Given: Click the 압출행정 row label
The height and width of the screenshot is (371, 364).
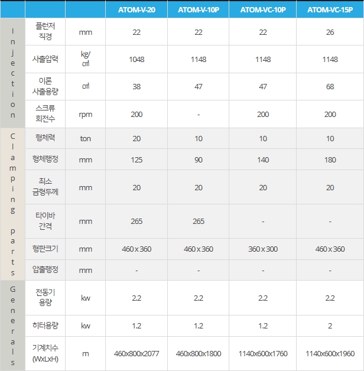Looking at the screenshot, I should pyautogui.click(x=45, y=270).
